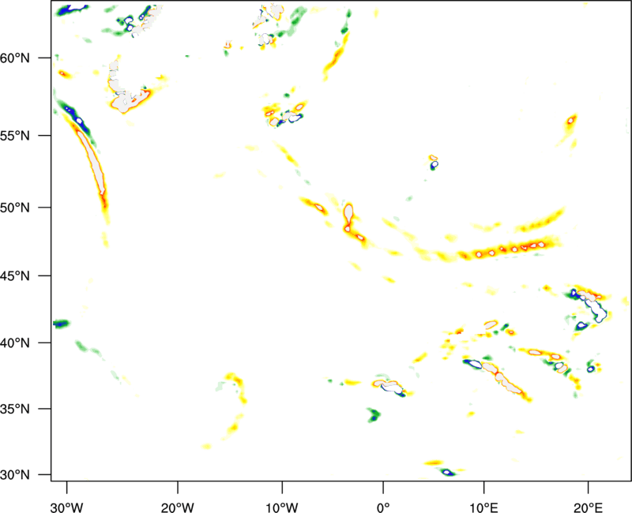Image resolution: width=632 pixels, height=513 pixels.
Task: Click the 20°E longitude label
Action: [588, 507]
